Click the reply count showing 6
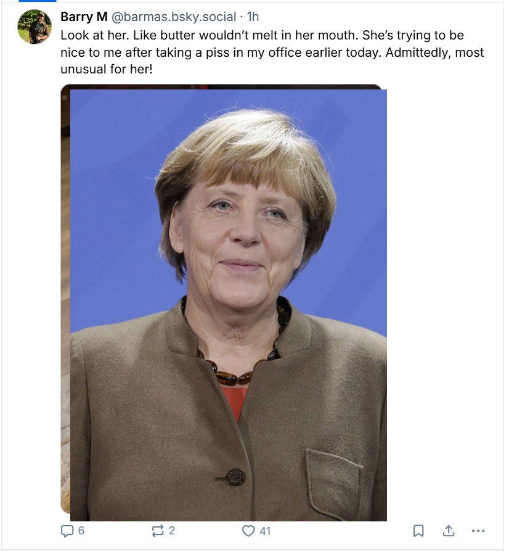 (x=81, y=531)
